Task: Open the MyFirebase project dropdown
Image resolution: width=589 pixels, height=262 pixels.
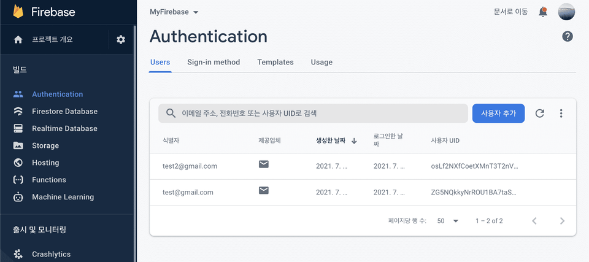Action: pyautogui.click(x=174, y=12)
